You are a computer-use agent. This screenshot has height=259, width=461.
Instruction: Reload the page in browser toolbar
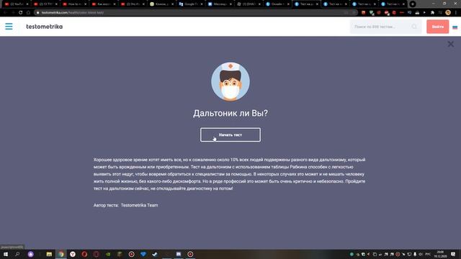(x=21, y=13)
